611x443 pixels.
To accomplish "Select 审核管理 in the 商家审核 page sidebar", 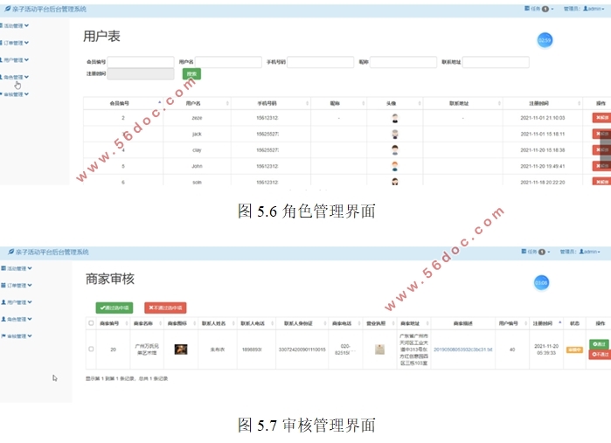I will (15, 336).
